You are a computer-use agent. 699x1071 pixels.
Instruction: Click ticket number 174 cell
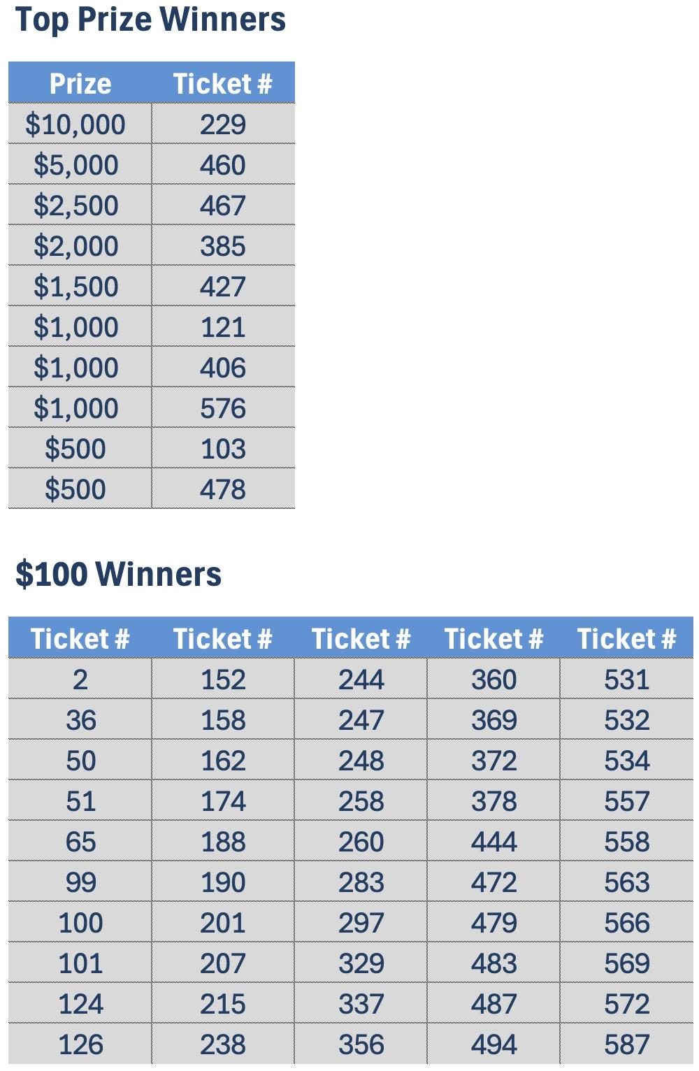(x=223, y=801)
